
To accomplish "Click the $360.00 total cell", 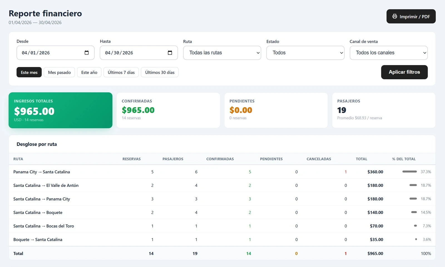I will point(375,172).
